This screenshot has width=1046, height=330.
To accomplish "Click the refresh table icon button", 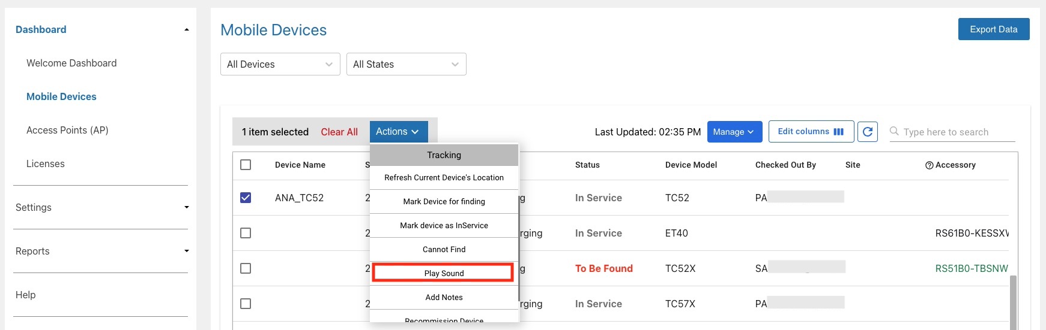I will point(868,132).
